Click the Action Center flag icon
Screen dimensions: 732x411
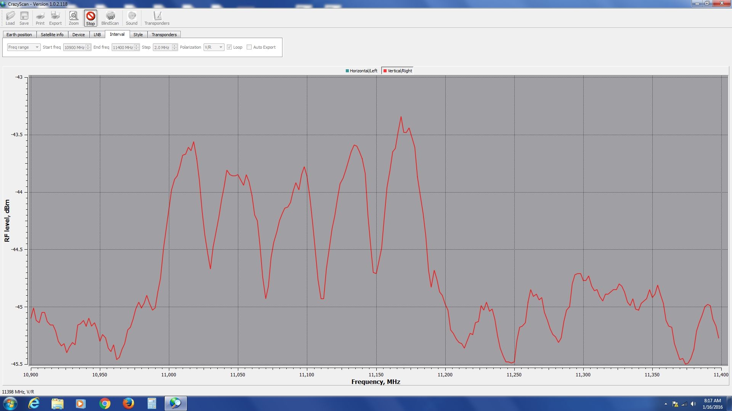pyautogui.click(x=675, y=404)
